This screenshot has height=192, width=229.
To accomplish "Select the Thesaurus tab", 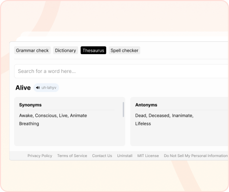I will 93,50.
